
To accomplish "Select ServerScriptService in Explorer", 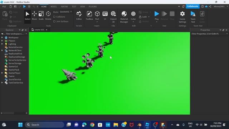I will [17, 60].
